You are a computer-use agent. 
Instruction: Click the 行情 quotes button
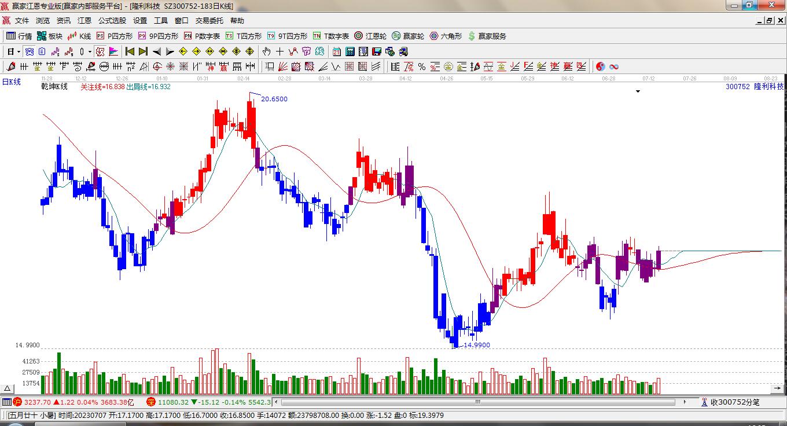click(19, 36)
